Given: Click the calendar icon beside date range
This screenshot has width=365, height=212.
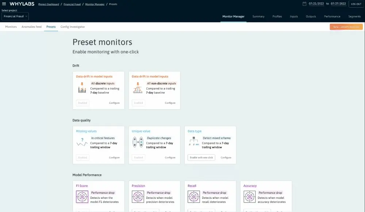Looking at the screenshot, I should coord(304,4).
